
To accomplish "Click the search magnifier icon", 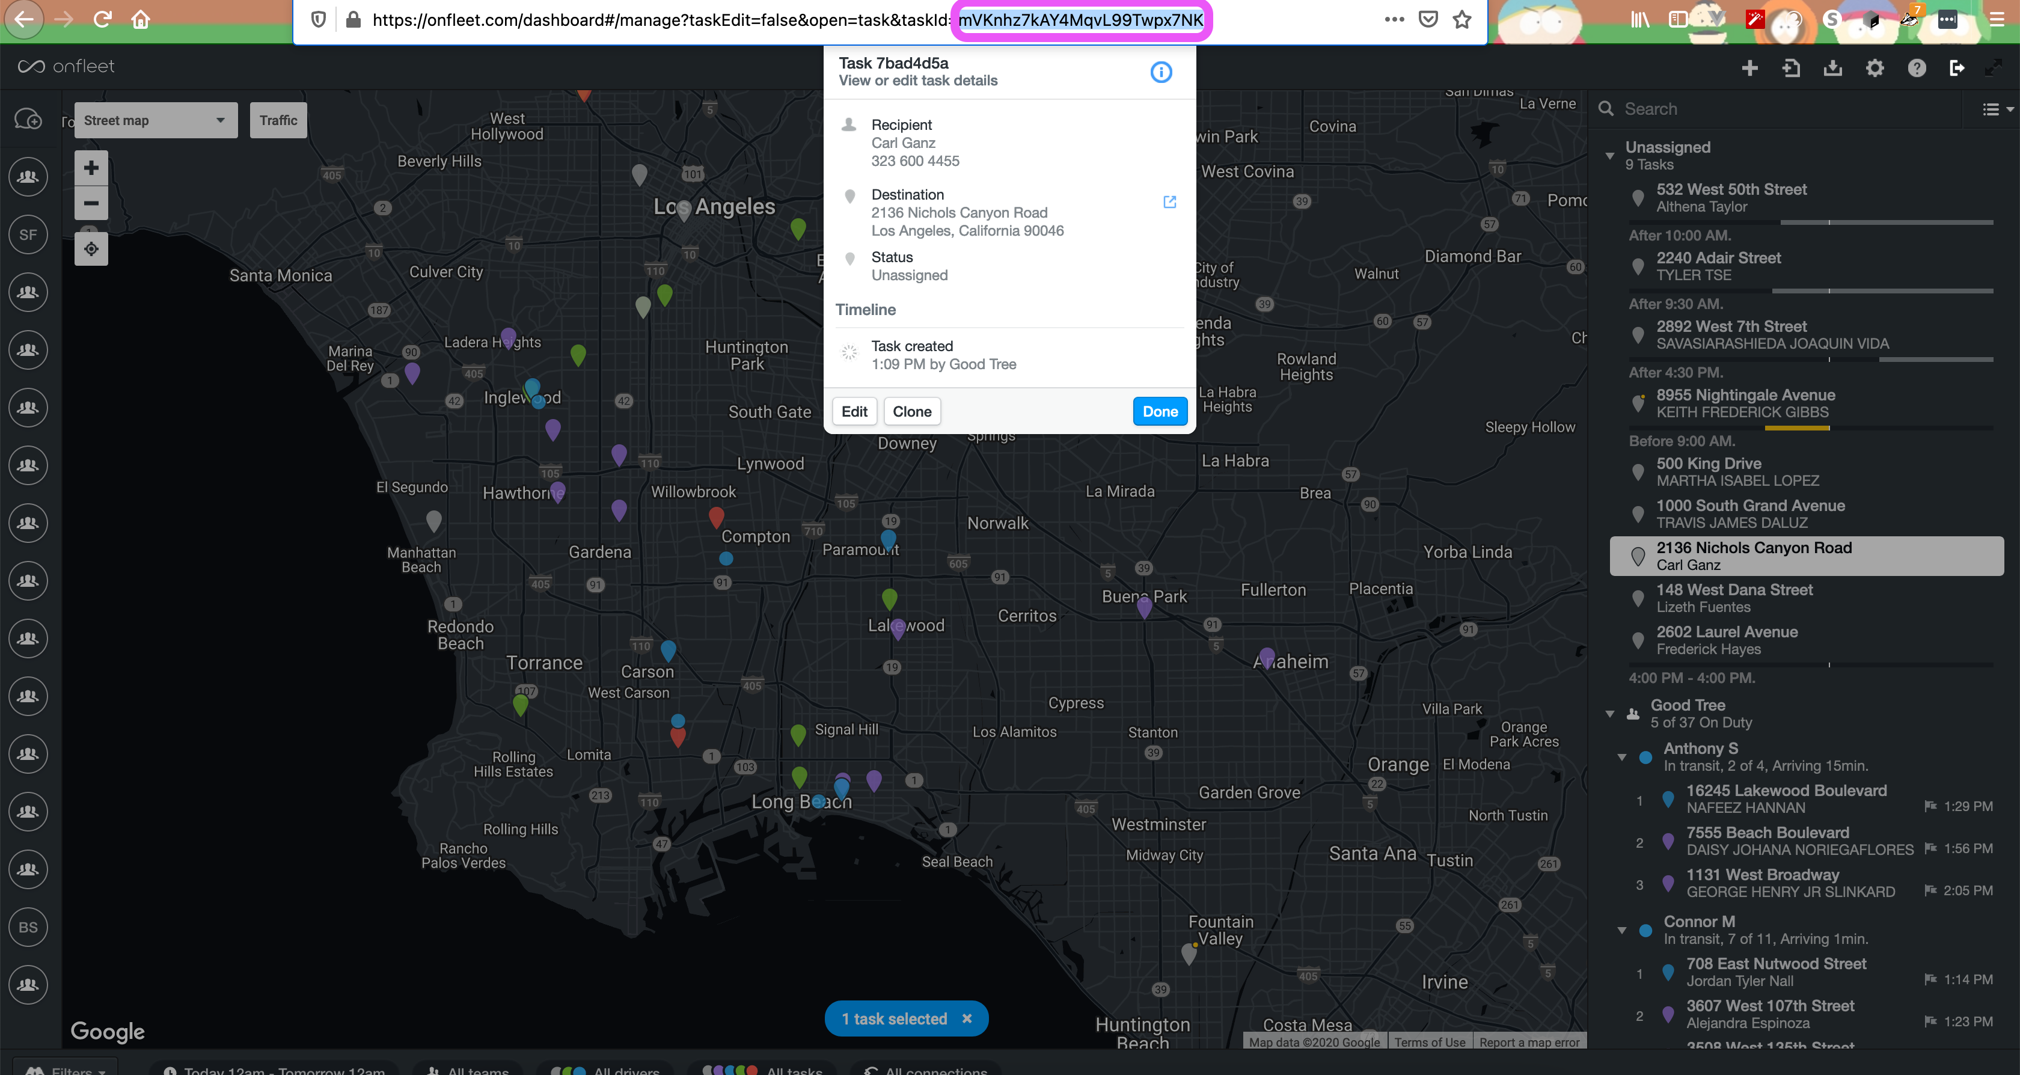I will pos(1606,109).
